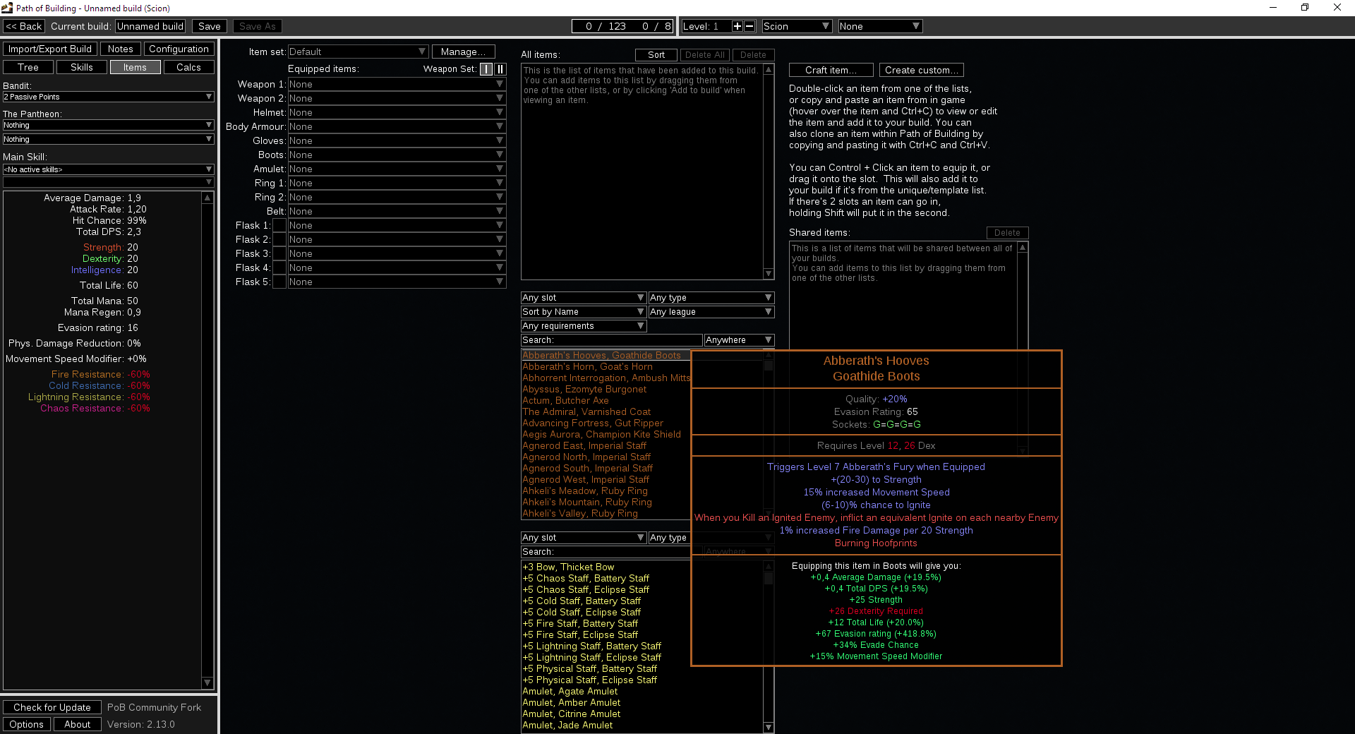
Task: Open the Helmet slot dropdown
Action: click(x=397, y=112)
